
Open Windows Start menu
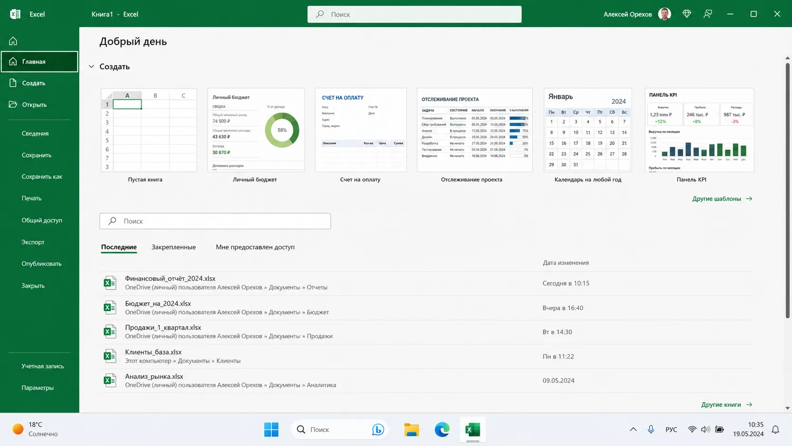271,429
